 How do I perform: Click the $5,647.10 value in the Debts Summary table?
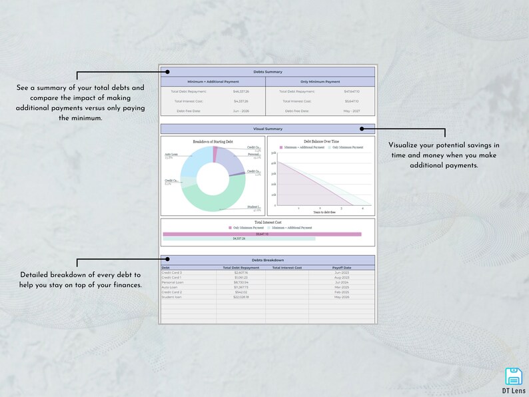coord(352,101)
